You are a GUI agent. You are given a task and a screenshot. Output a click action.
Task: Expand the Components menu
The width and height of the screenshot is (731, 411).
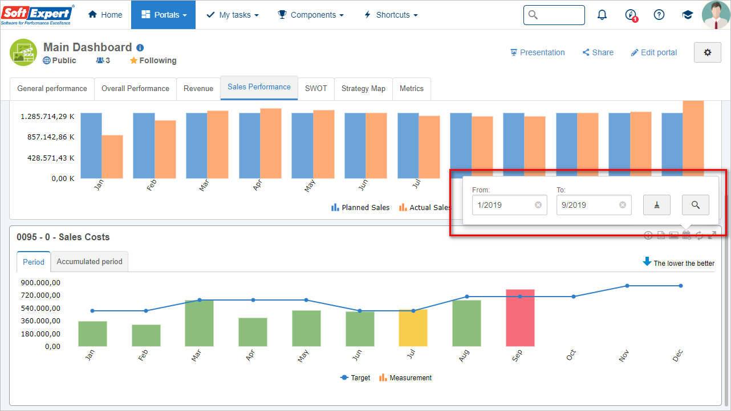pyautogui.click(x=311, y=15)
